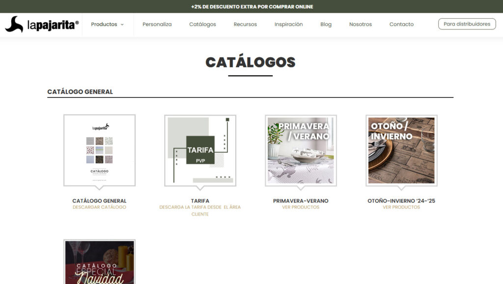Click the Catálogos page heading

point(250,62)
